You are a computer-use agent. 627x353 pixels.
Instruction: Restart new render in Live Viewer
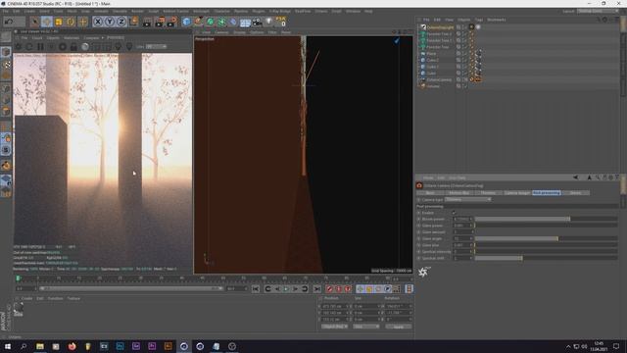(29, 47)
